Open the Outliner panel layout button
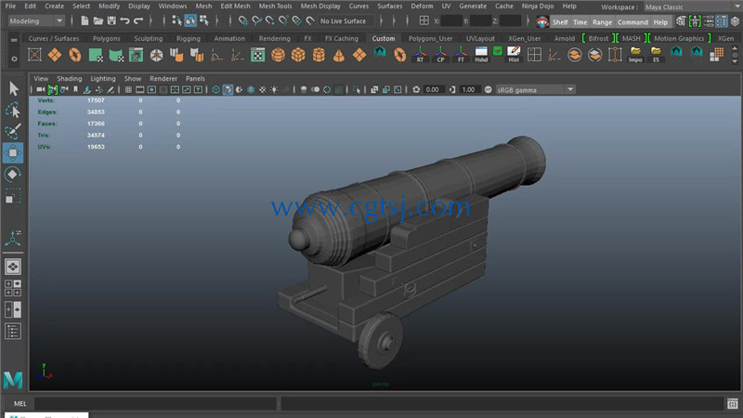The height and width of the screenshot is (418, 743). point(13,332)
